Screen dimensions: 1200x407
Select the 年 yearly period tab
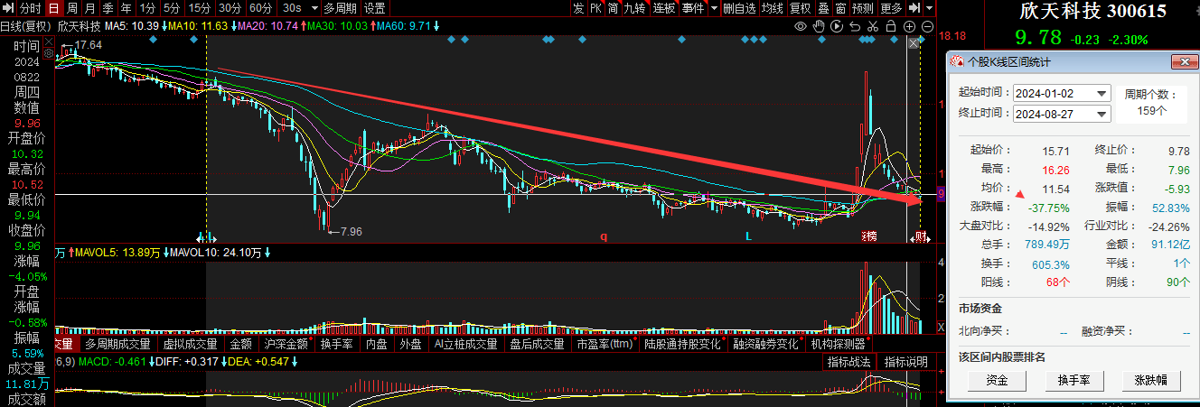tap(125, 8)
